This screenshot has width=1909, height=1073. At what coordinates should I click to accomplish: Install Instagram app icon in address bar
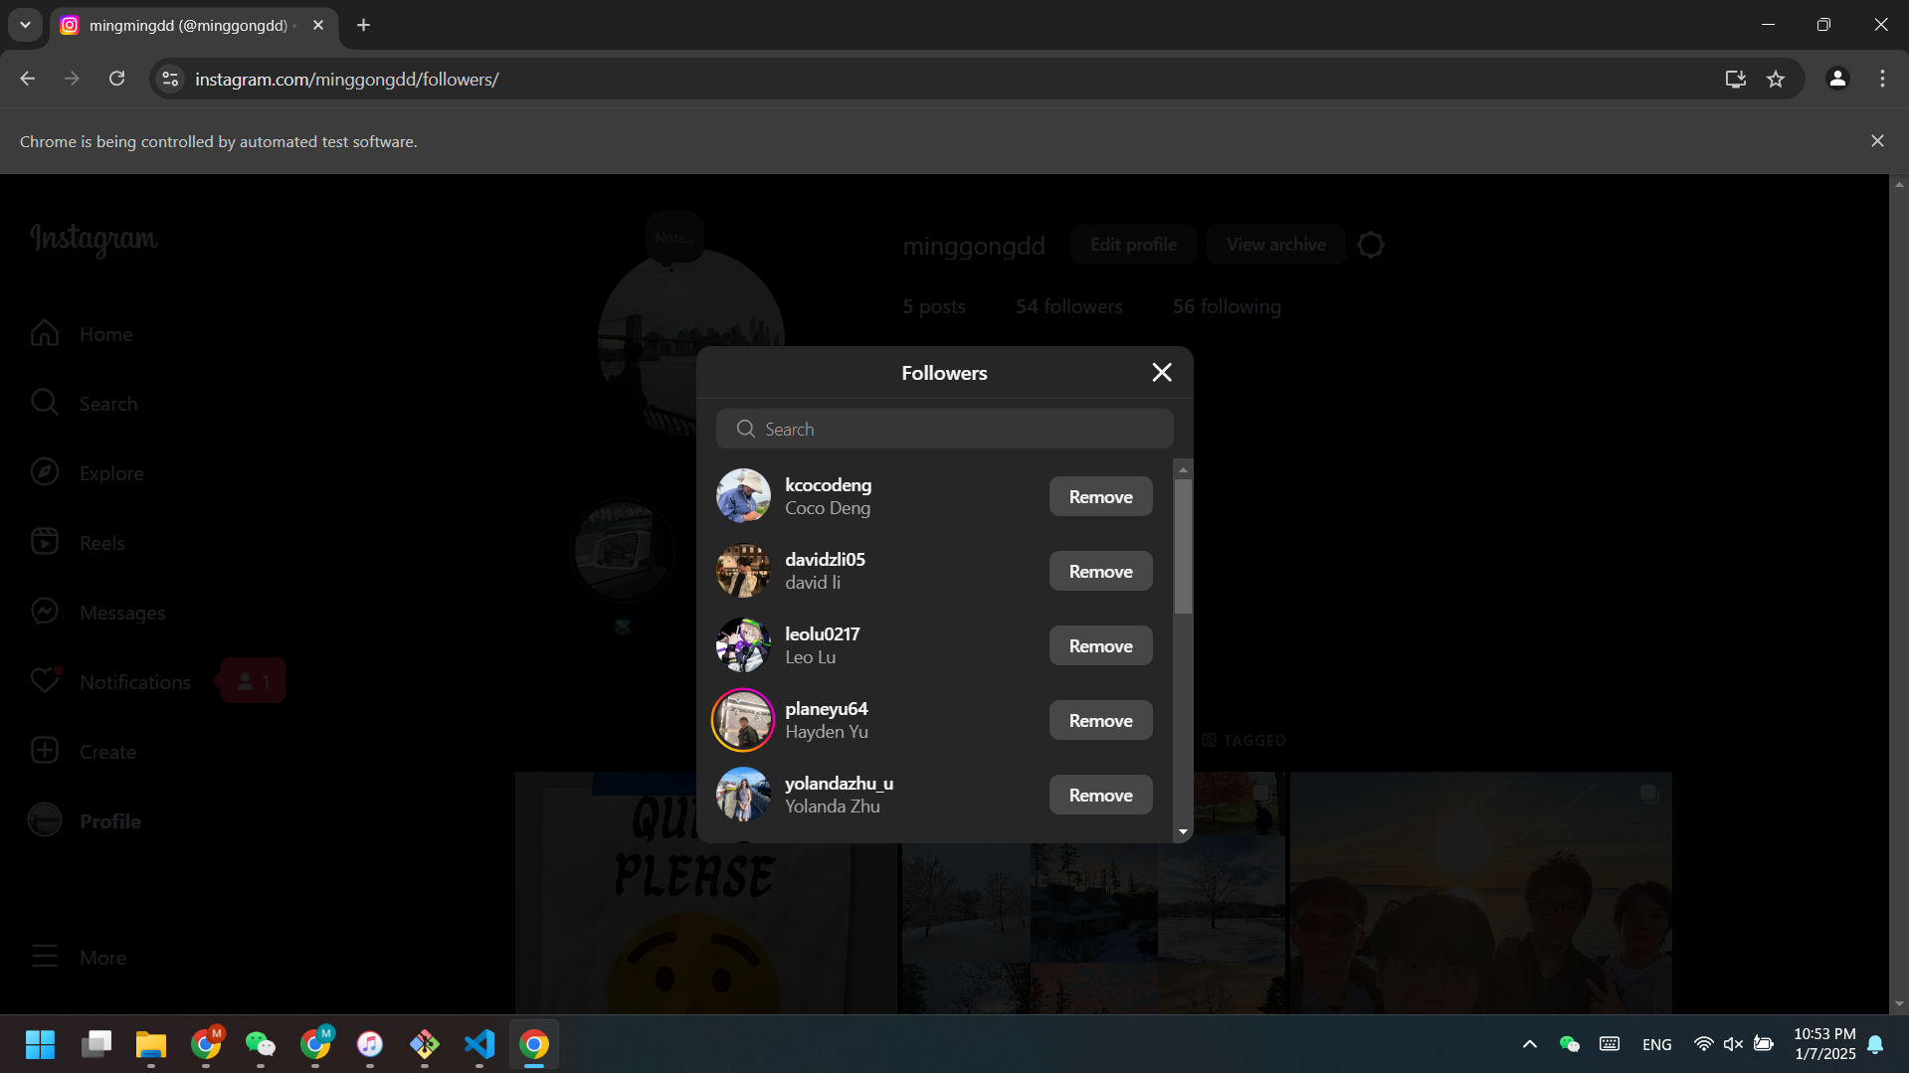pyautogui.click(x=1735, y=79)
